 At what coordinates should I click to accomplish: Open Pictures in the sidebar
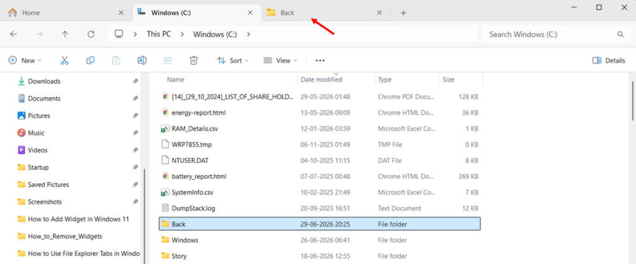tap(39, 116)
